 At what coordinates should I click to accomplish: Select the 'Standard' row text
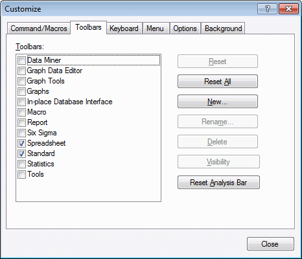pyautogui.click(x=41, y=153)
